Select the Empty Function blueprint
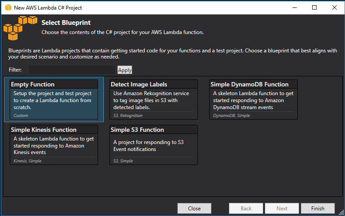This screenshot has height=216, width=345. click(54, 99)
